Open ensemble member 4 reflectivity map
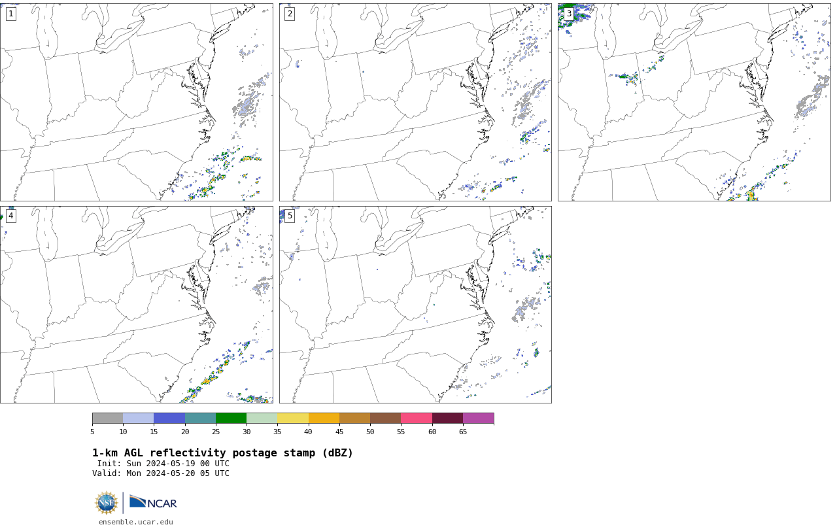 coord(137,305)
